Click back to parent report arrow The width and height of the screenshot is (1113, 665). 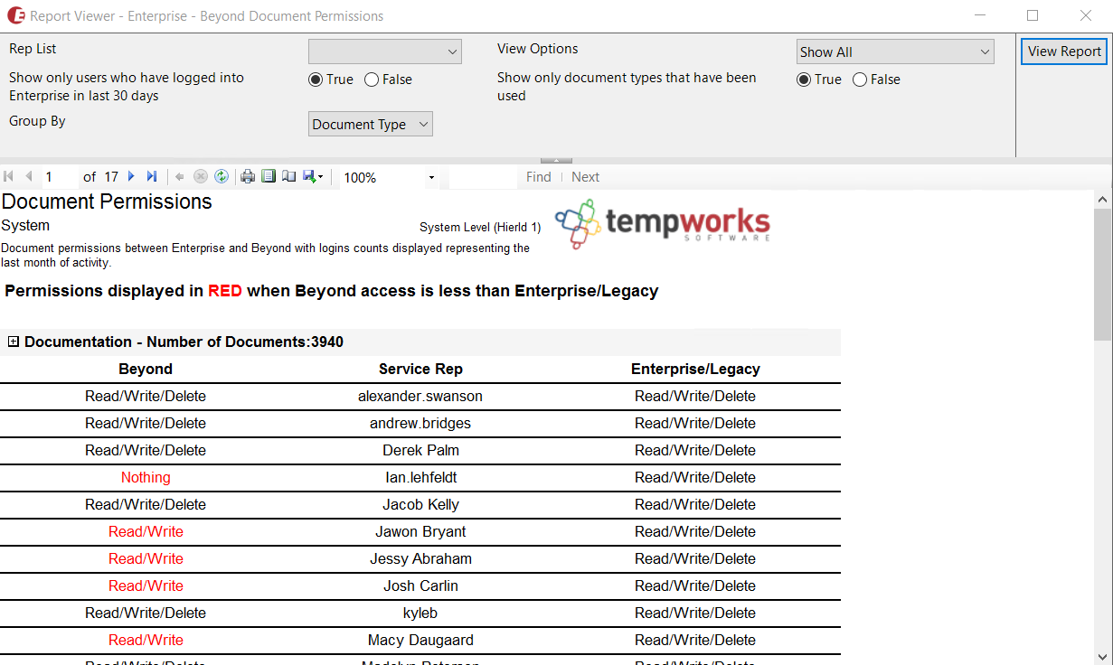(x=179, y=177)
